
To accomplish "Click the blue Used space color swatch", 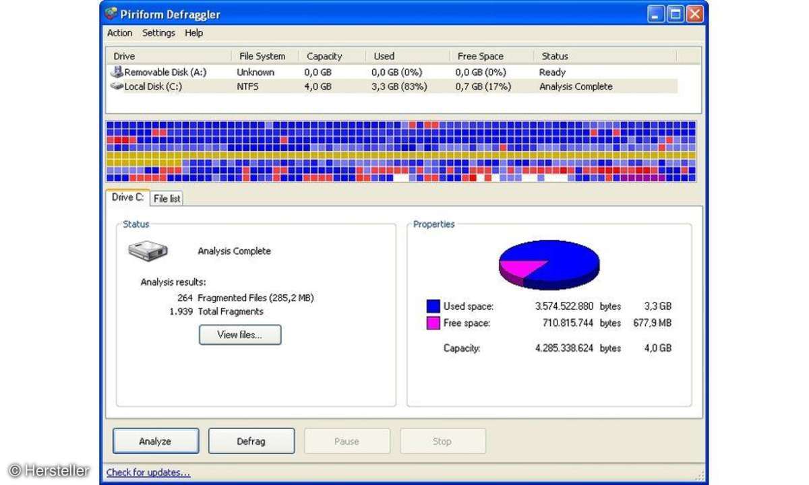I will 433,306.
